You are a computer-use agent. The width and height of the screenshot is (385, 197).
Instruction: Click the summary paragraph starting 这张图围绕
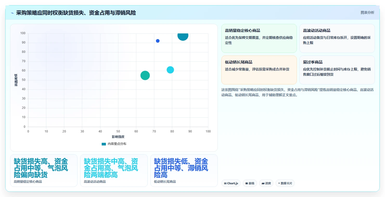298,92
